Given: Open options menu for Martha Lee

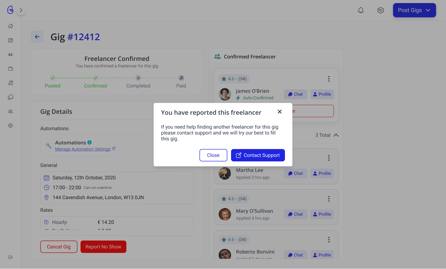Looking at the screenshot, I should coord(329,158).
